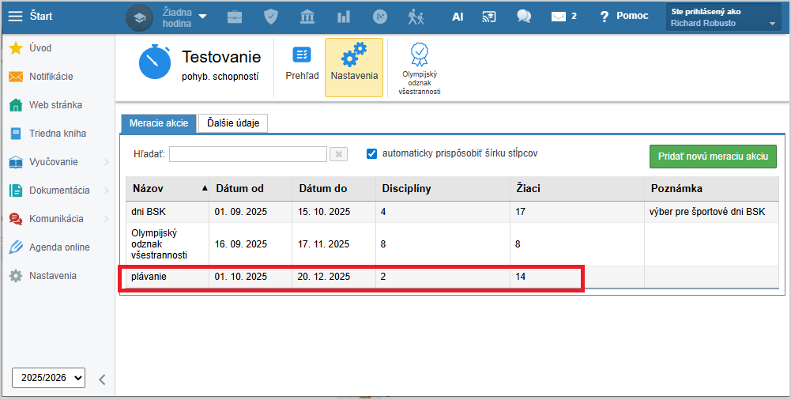The width and height of the screenshot is (791, 400).
Task: Open the bank building icon in header
Action: [x=307, y=16]
